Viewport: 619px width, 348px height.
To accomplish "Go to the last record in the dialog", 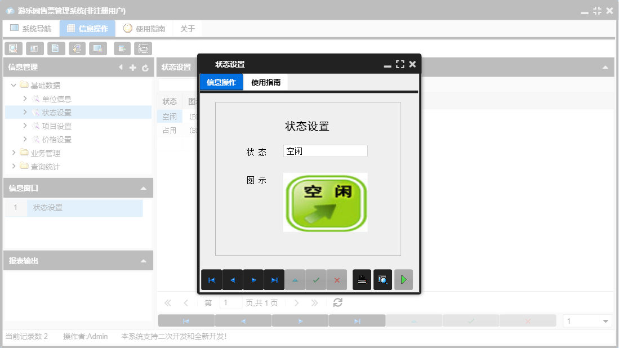I will pyautogui.click(x=274, y=280).
